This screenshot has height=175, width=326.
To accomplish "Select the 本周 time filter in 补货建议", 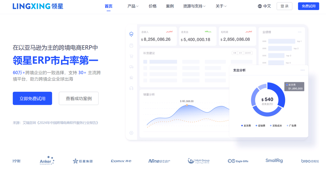I will pyautogui.click(x=235, y=53).
